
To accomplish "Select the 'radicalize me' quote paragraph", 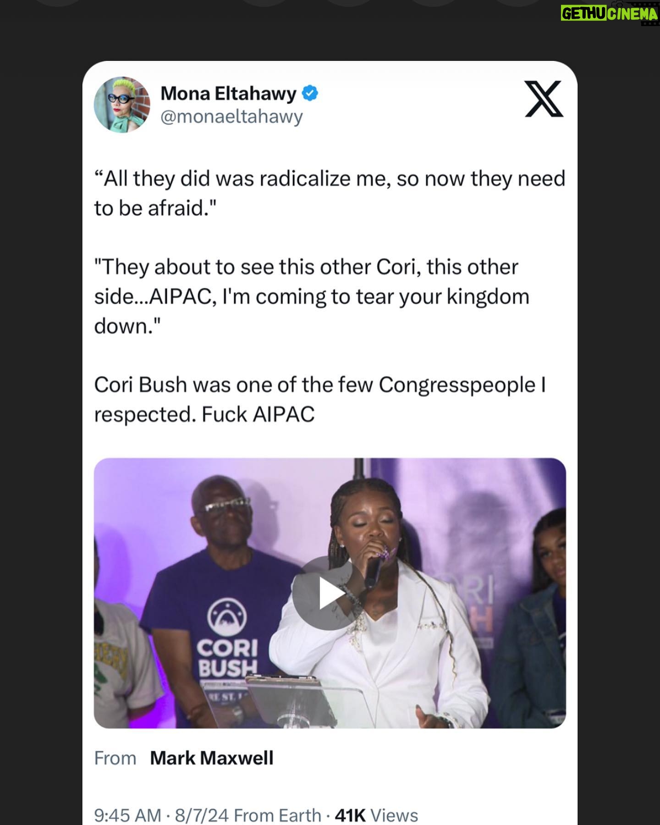I will click(330, 193).
